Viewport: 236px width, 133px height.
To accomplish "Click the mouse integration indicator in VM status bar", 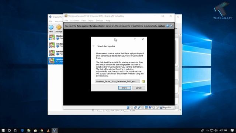I will [157, 108].
